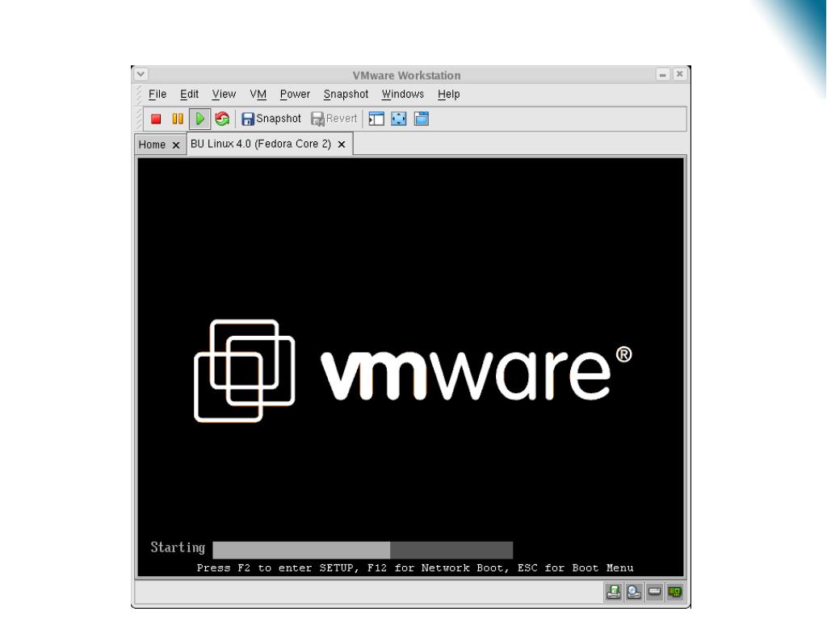Click the 'Starting' label in VM console

click(178, 548)
